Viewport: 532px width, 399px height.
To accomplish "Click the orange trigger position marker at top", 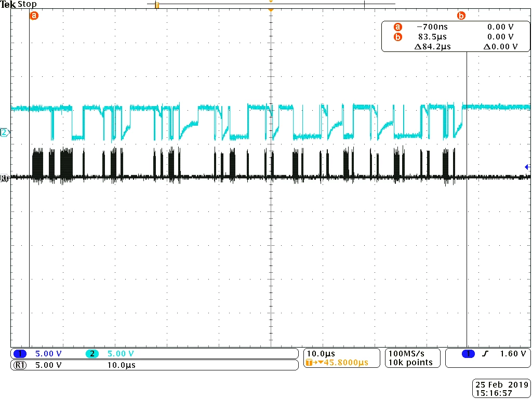I will tap(270, 10).
